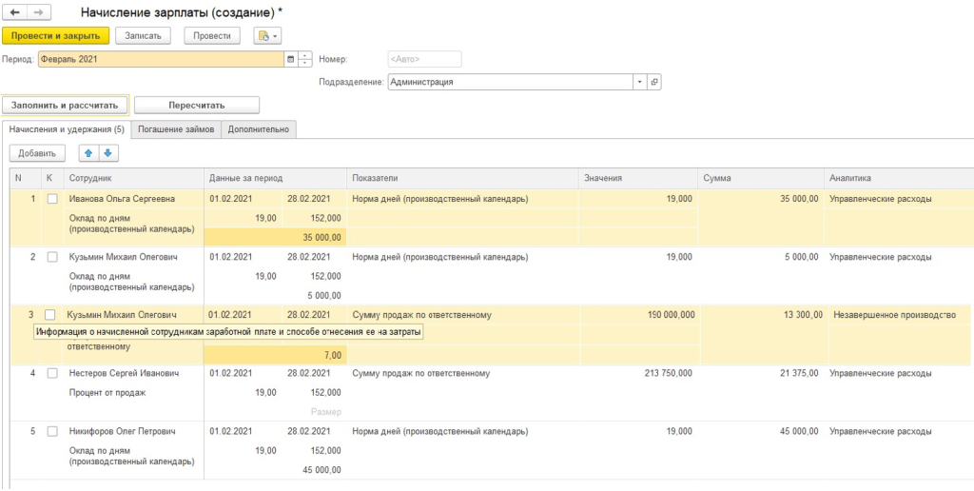Open the period calendar picker
974x491 pixels.
pyautogui.click(x=291, y=60)
